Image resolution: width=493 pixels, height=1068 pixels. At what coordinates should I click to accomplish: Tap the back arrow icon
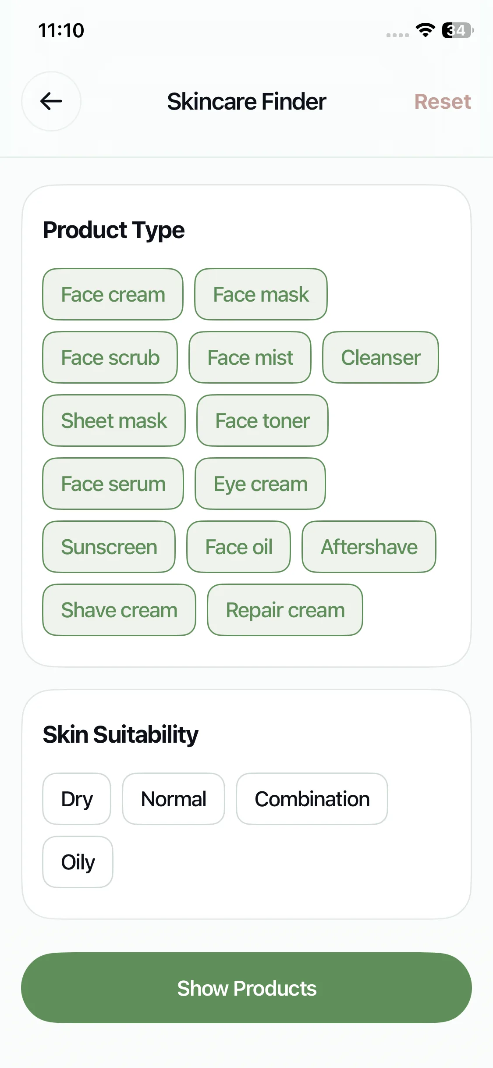click(51, 101)
